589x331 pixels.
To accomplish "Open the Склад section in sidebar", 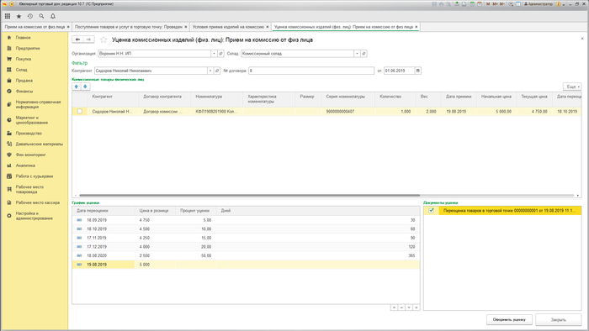I will (21, 70).
